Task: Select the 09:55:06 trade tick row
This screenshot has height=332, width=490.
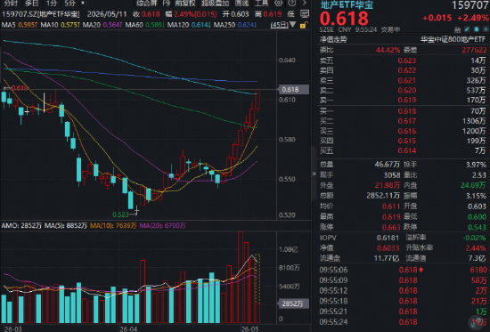Action: click(403, 270)
